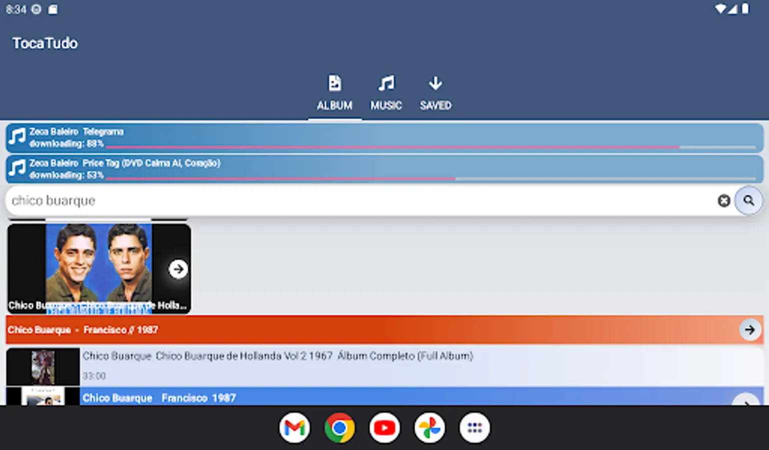Open Gmail from the dock
This screenshot has height=450, width=769.
(294, 428)
